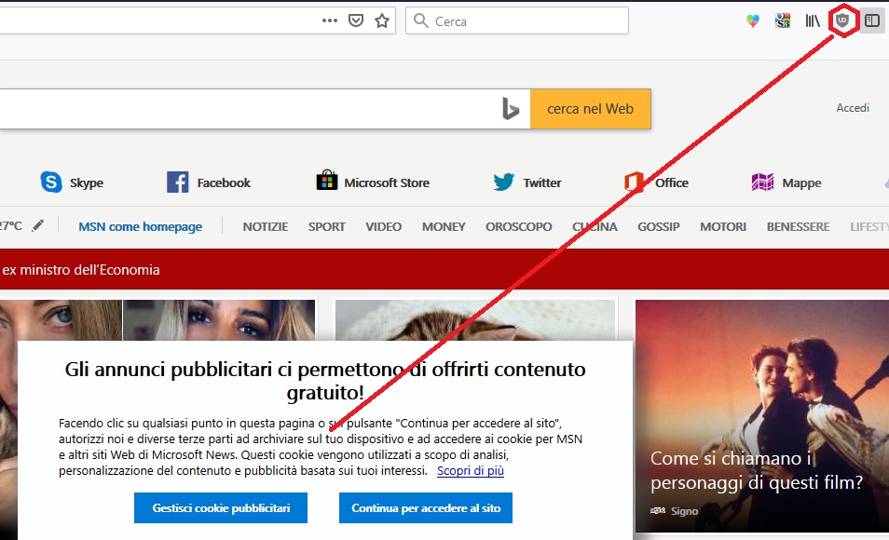Open the Microsoft Store bag icon
The width and height of the screenshot is (889, 540).
[x=326, y=181]
